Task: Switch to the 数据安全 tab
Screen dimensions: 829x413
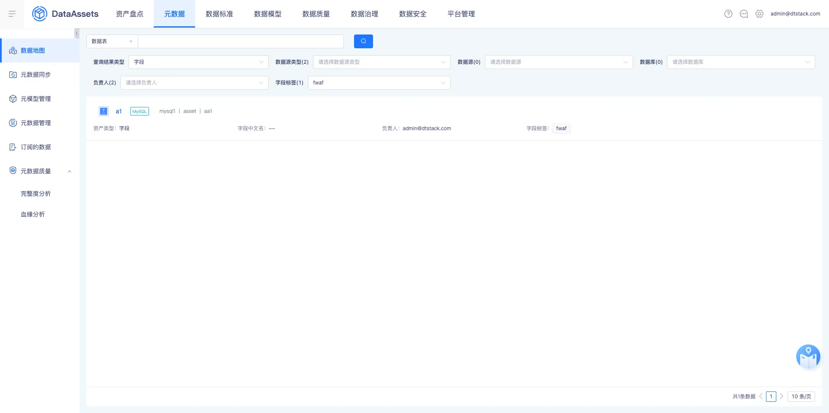Action: (x=413, y=14)
